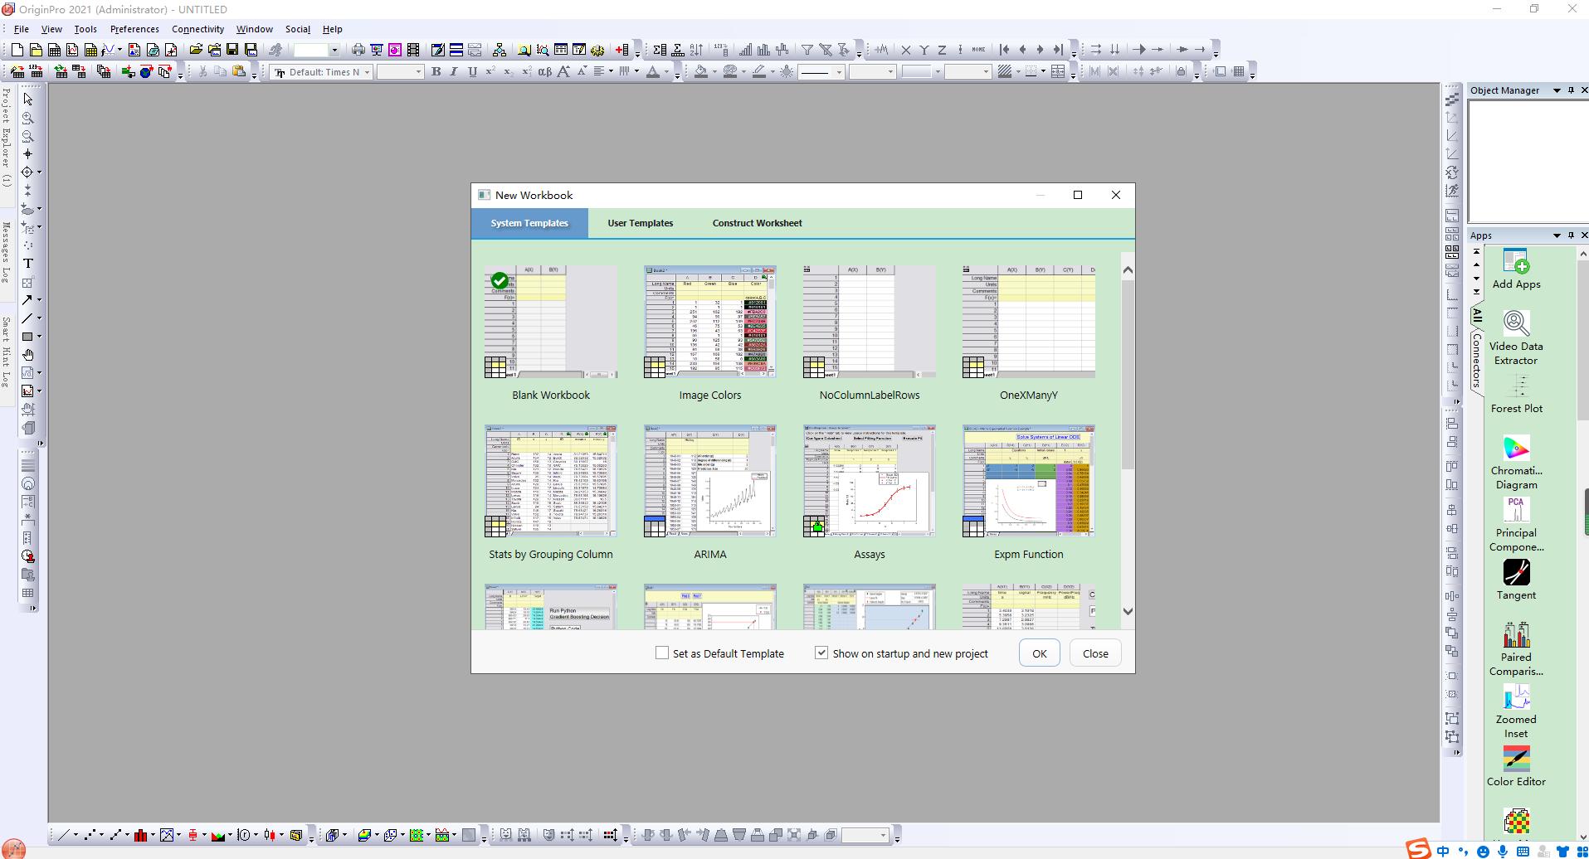Click the Bold formatting icon
Screen dimensions: 1589x859
(x=436, y=72)
